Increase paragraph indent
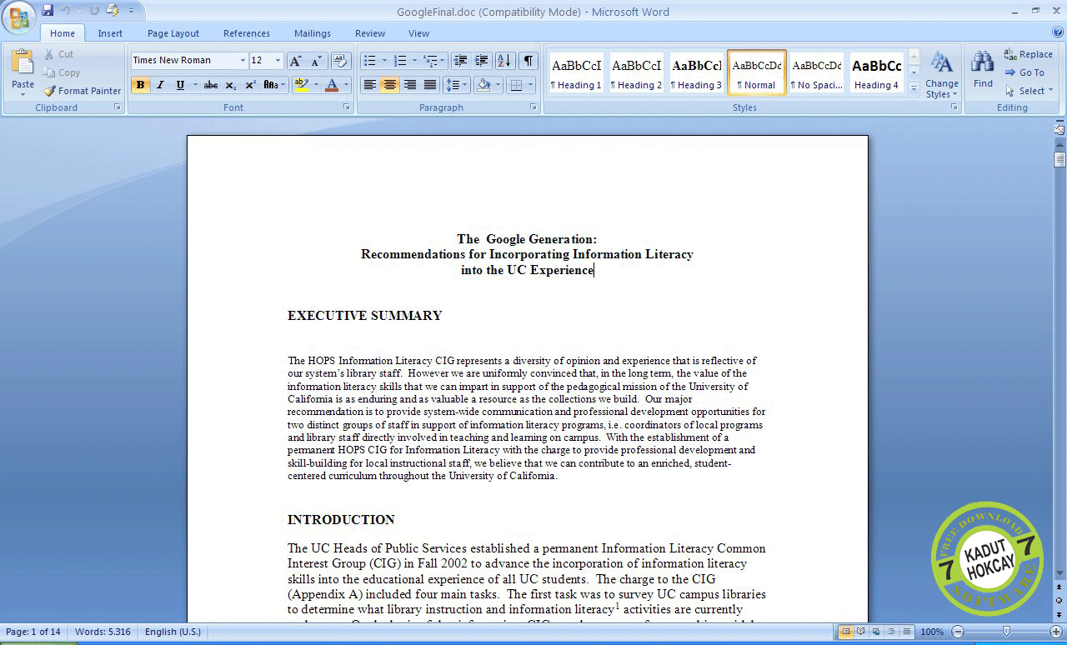Screen dimensions: 1067x645 point(481,61)
